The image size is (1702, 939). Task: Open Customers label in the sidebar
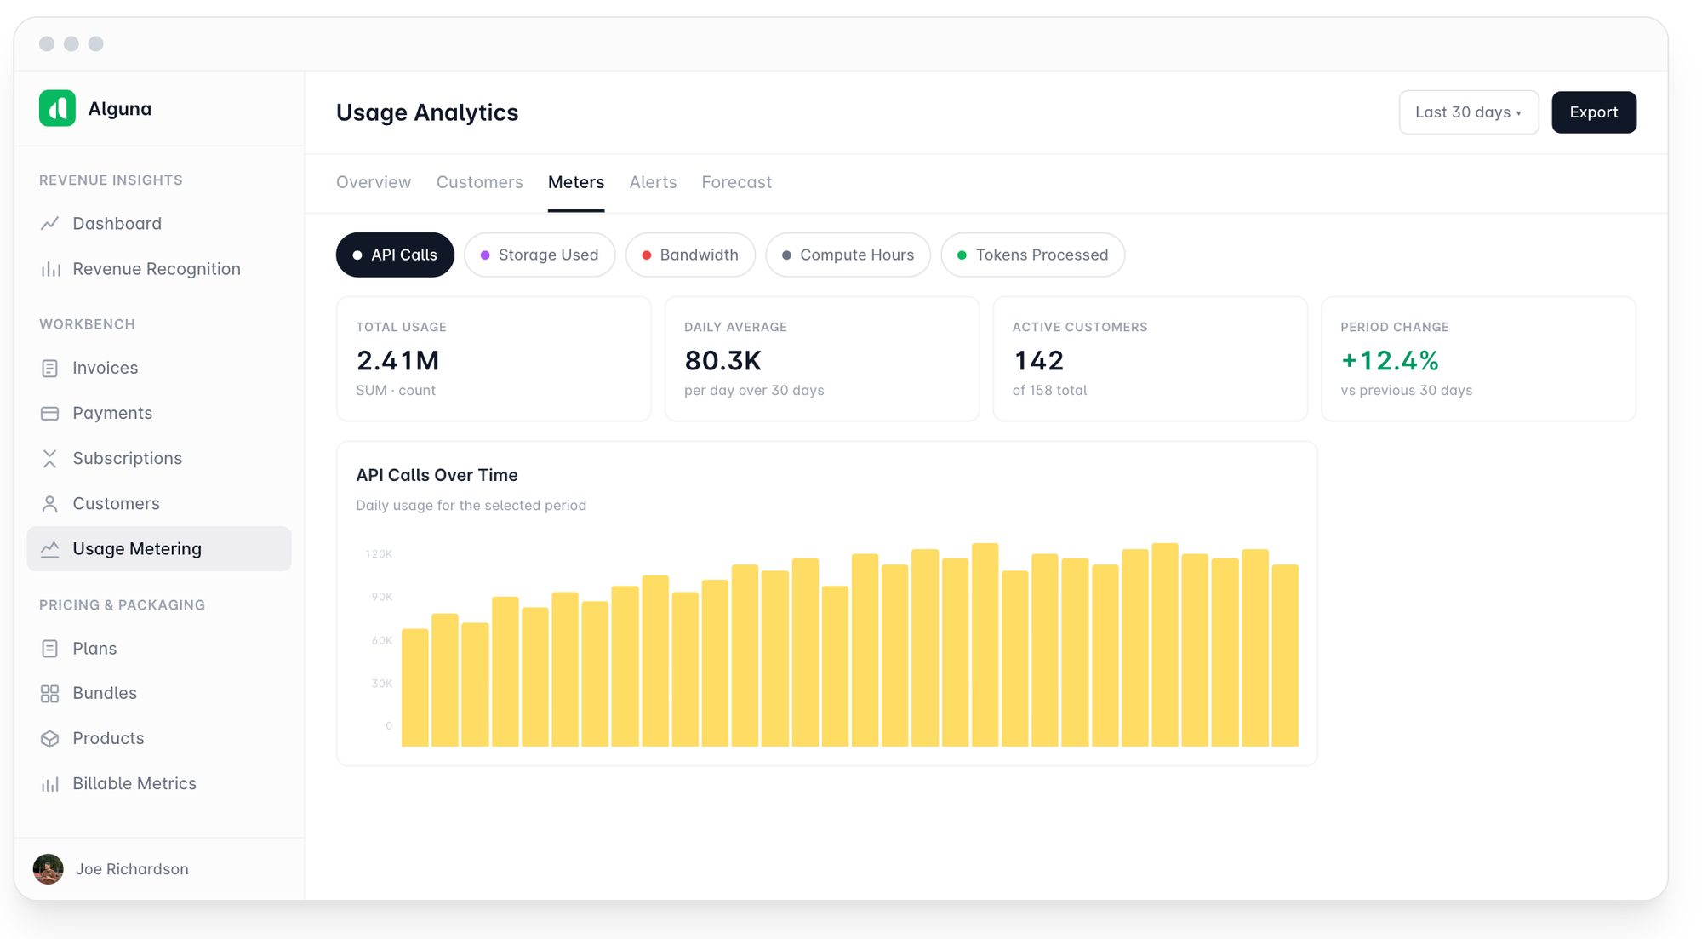(x=116, y=503)
